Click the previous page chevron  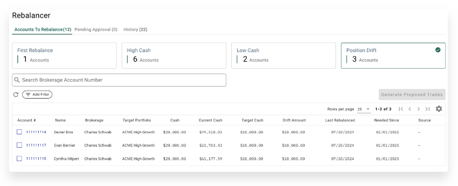[410, 109]
